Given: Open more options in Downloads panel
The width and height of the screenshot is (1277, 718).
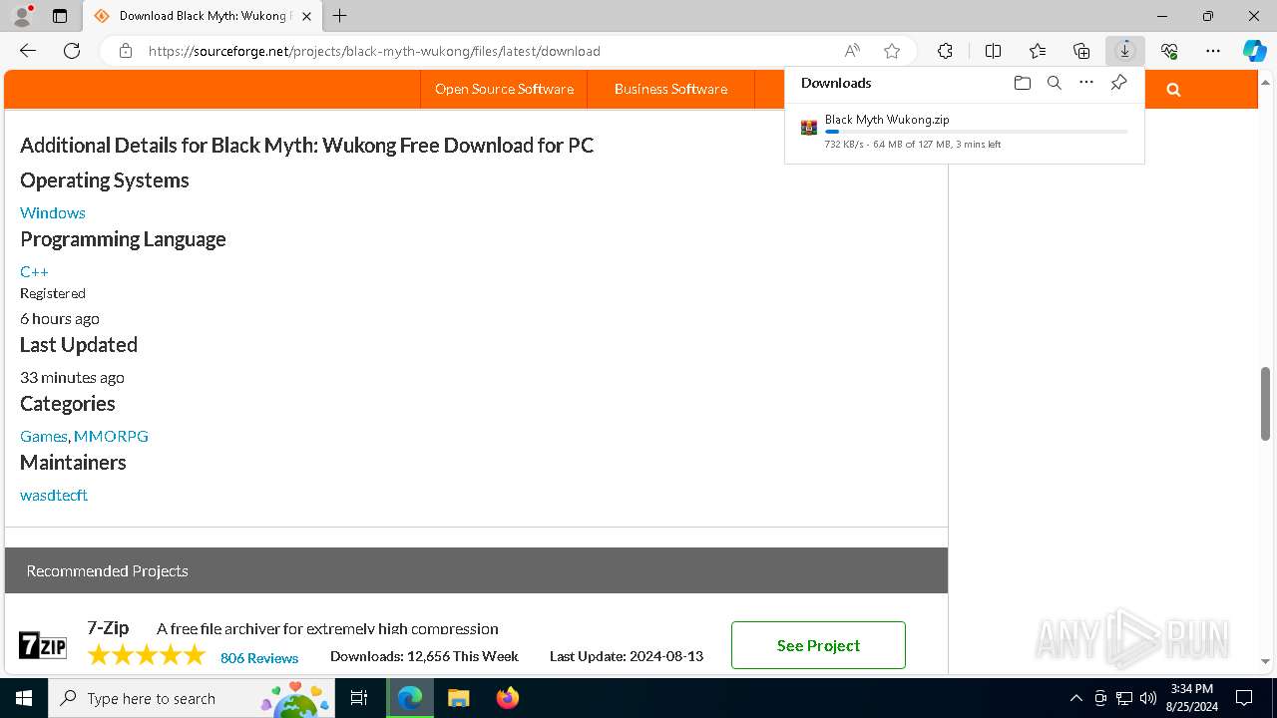Looking at the screenshot, I should (1086, 83).
